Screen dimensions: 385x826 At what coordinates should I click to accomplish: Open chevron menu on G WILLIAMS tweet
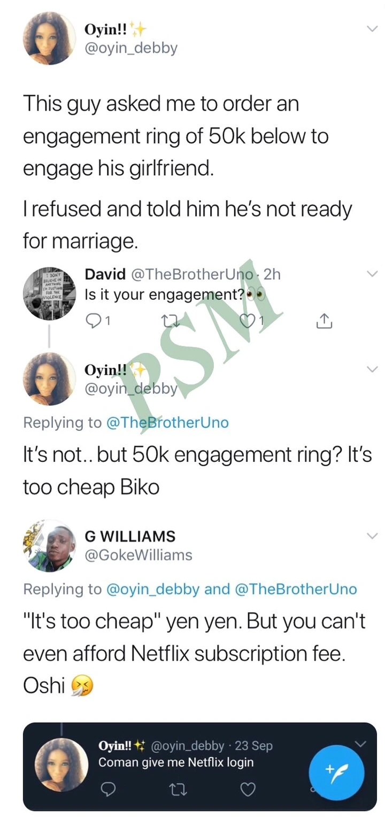coord(372,536)
